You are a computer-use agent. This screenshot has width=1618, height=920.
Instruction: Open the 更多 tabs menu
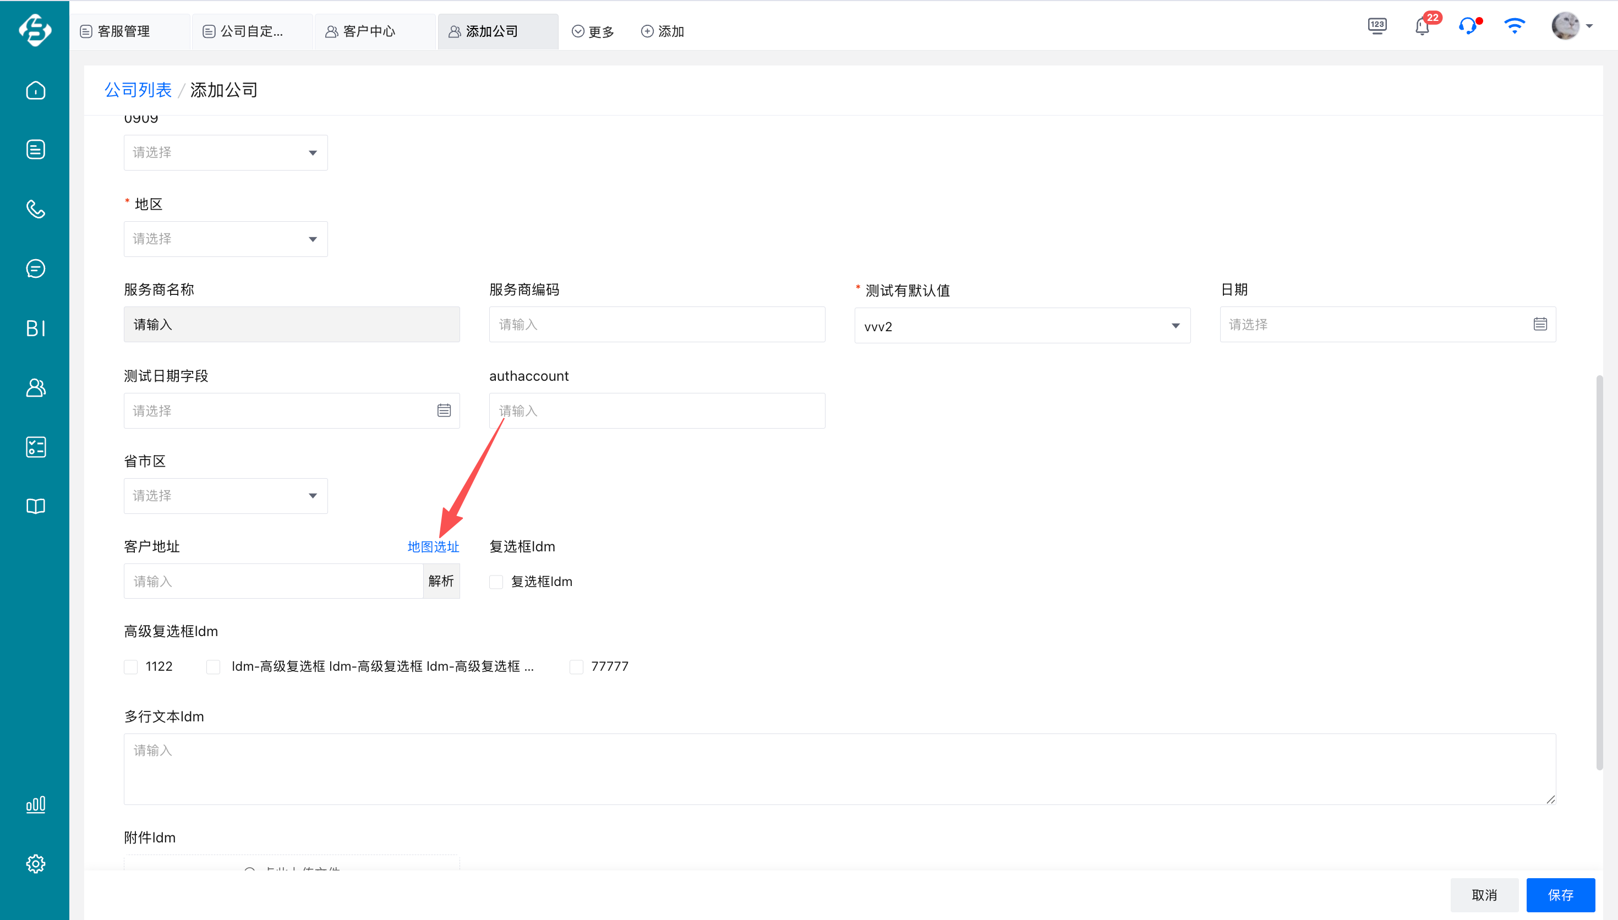(593, 31)
